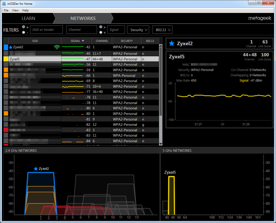Select the row with signal -81 channel 9
276x223 pixels.
tap(81, 119)
